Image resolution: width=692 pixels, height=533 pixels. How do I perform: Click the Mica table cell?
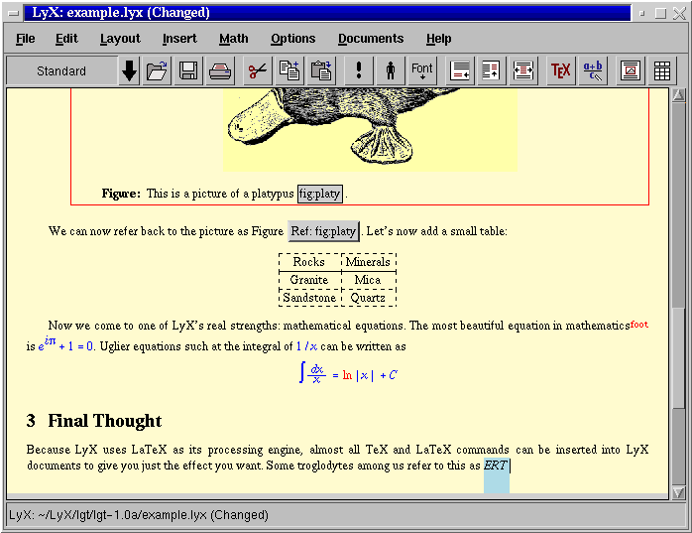click(x=369, y=280)
